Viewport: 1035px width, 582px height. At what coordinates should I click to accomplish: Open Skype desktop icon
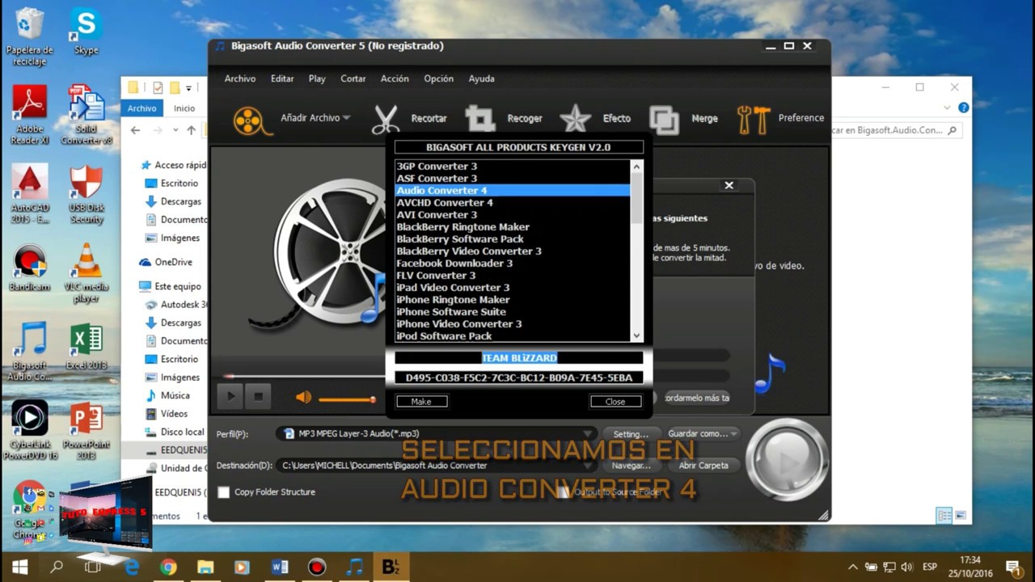(x=86, y=32)
